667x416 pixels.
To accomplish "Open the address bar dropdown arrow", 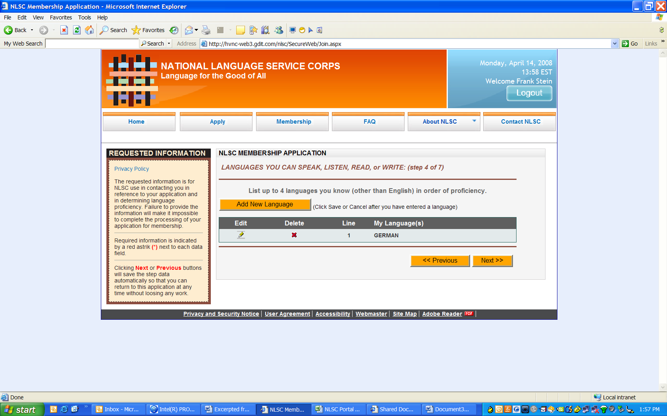I will click(615, 44).
